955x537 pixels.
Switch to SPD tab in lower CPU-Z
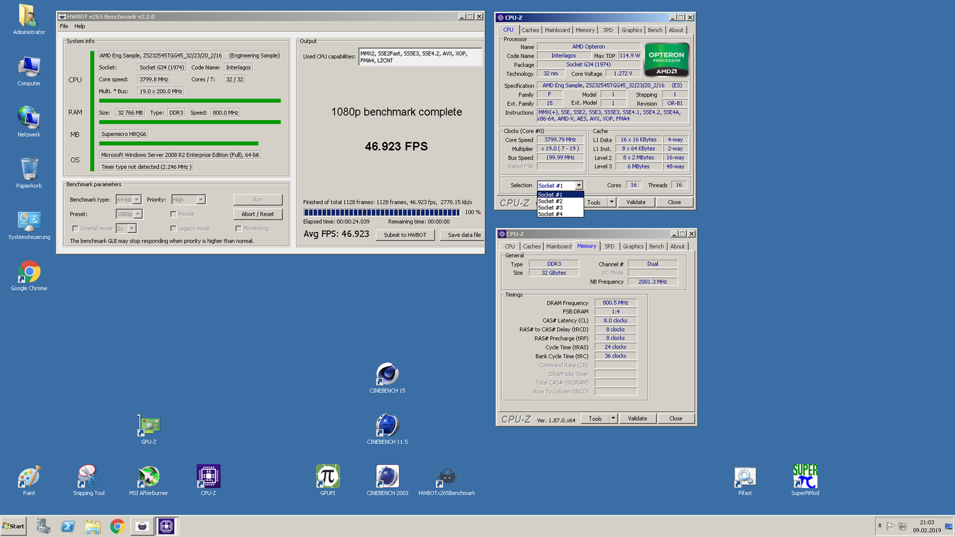pos(609,247)
